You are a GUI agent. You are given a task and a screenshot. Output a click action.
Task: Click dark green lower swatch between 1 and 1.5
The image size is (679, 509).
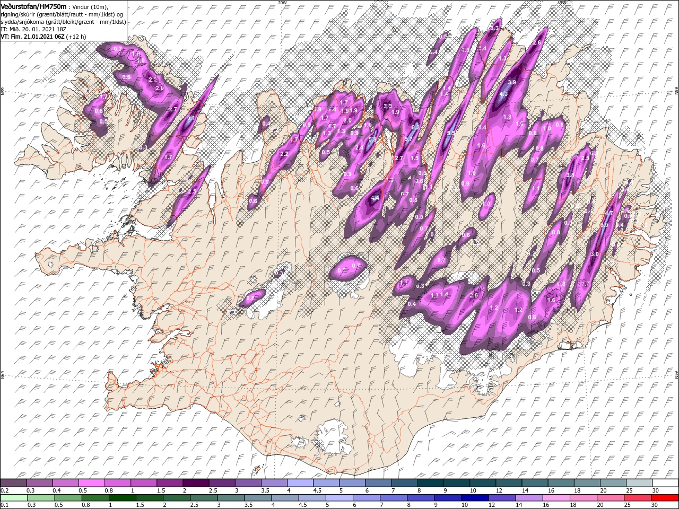122,497
